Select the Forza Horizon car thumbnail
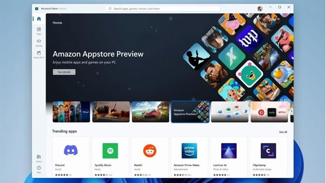The height and width of the screenshot is (183, 326). [x=150, y=112]
